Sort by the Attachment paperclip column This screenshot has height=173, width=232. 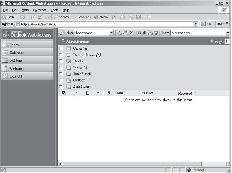tap(109, 93)
